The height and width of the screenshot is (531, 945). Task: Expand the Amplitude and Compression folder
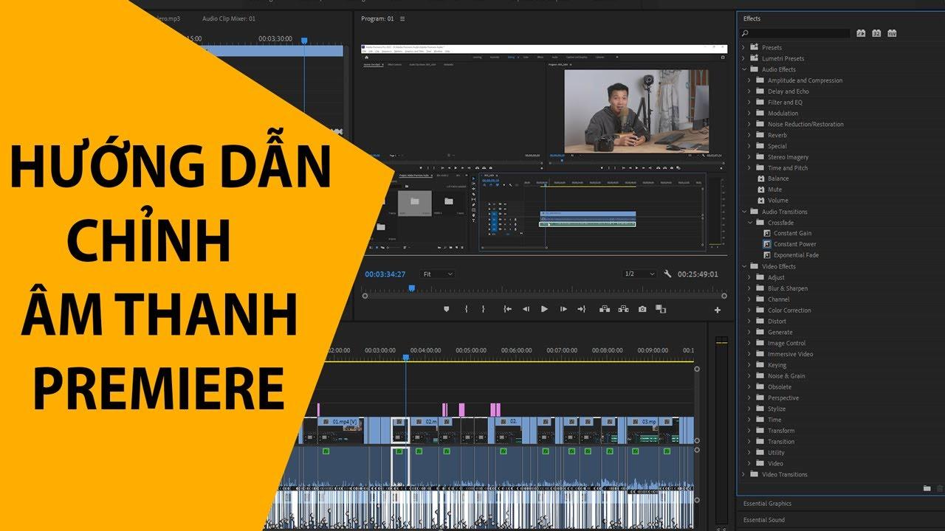point(749,80)
